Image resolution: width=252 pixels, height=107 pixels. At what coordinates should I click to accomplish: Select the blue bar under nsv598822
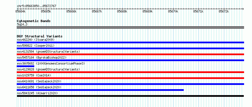point(130,48)
